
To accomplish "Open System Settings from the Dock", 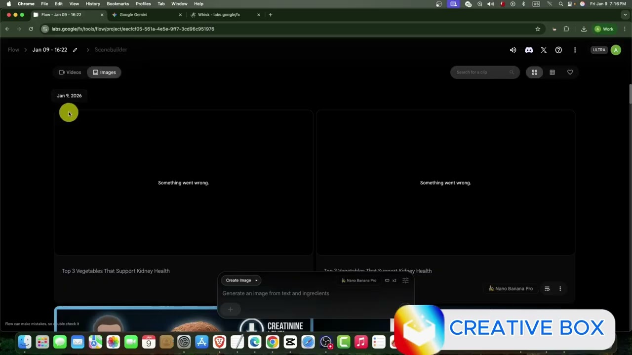I will click(x=184, y=342).
